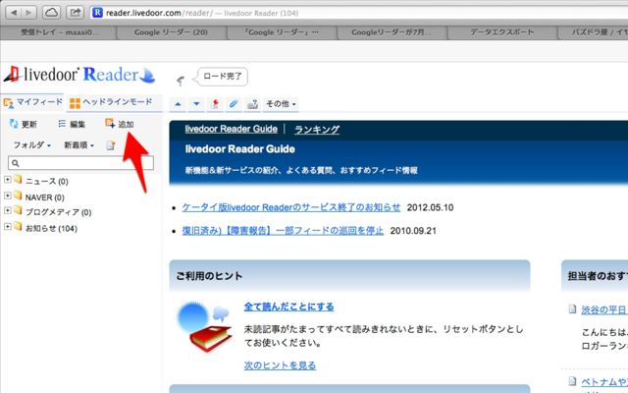Open the 渋谷の平日 recommended link
Image resolution: width=628 pixels, height=393 pixels.
click(x=604, y=310)
